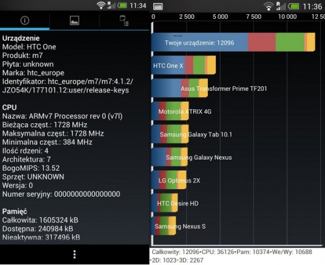Select the HTC One X benchmark bar

coord(183,66)
